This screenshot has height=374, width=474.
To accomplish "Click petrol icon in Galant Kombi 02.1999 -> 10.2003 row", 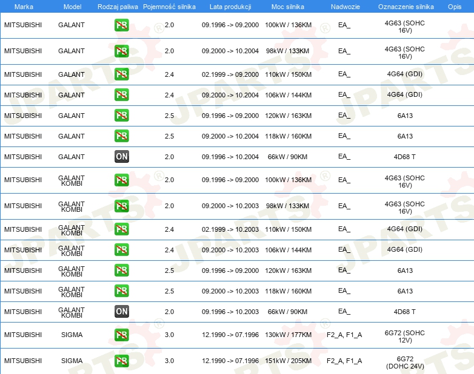I will (x=121, y=229).
